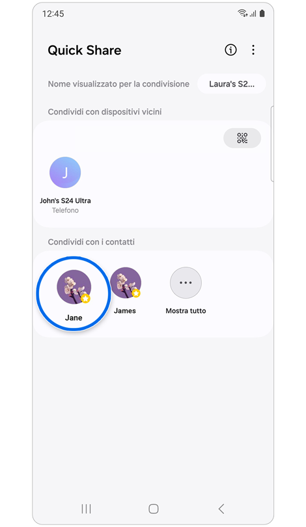Open the Quick Share info icon
306x527 pixels.
click(230, 50)
